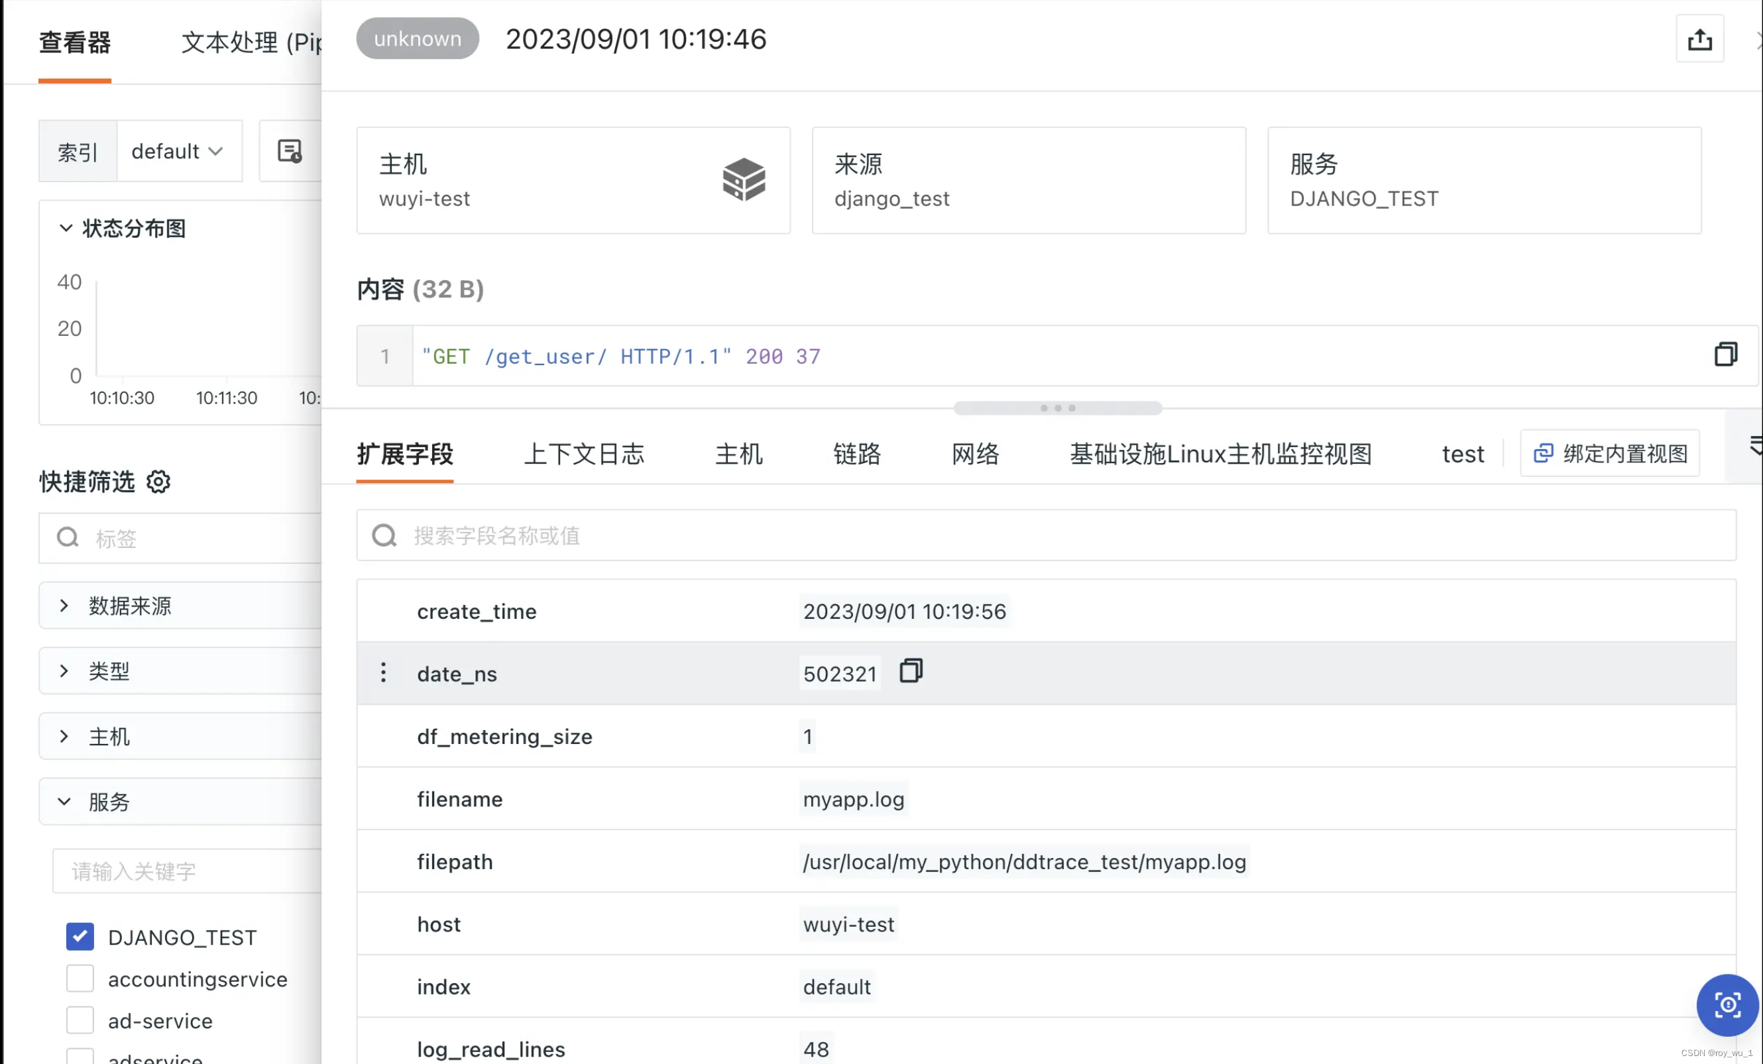Open the default index dropdown
The height and width of the screenshot is (1064, 1763).
tap(178, 151)
